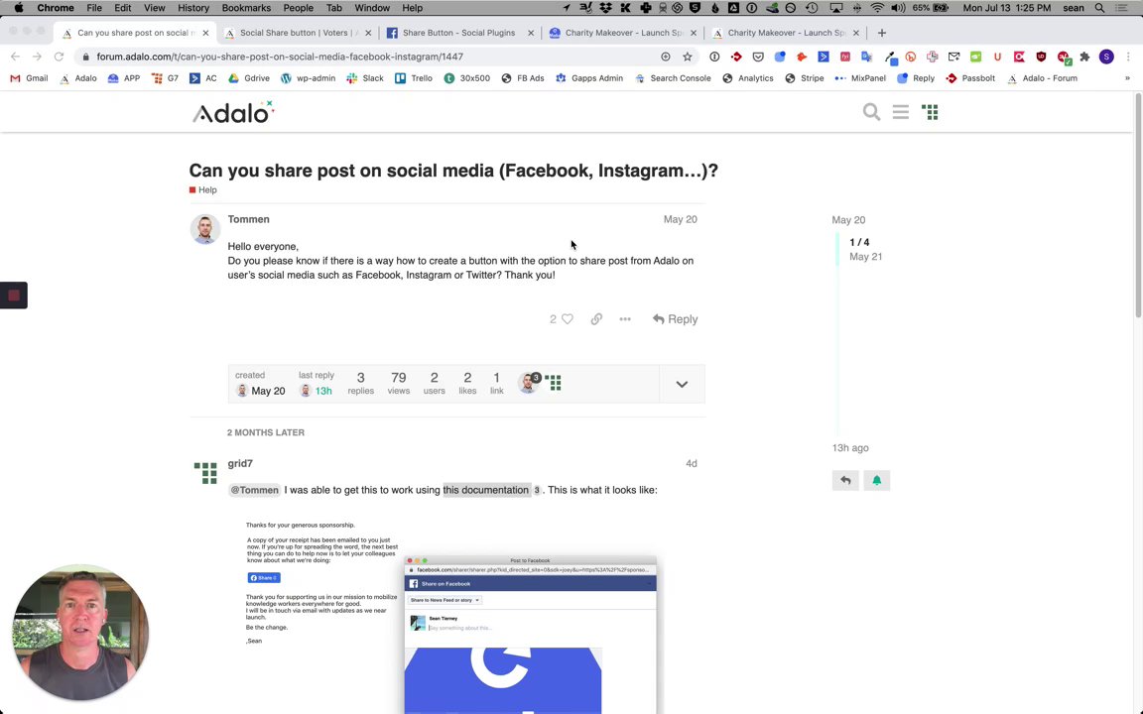Copy link to Tommen's post
The width and height of the screenshot is (1143, 714).
tap(596, 319)
